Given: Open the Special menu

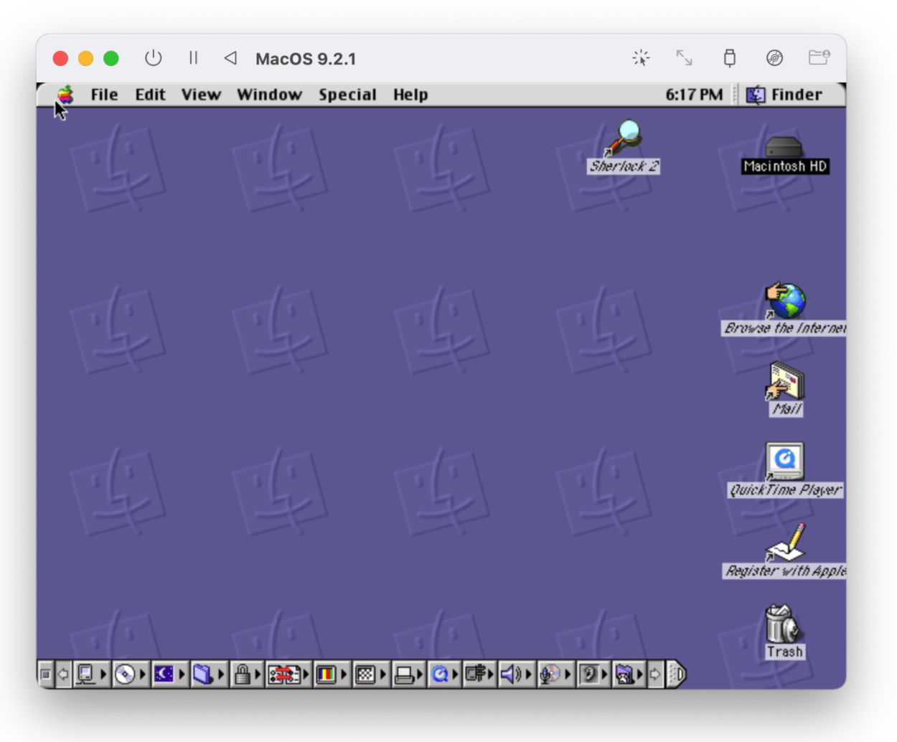Looking at the screenshot, I should click(x=347, y=94).
